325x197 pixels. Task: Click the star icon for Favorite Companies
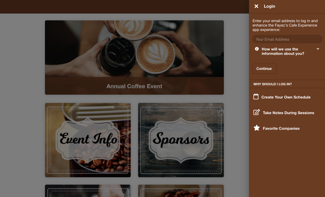pyautogui.click(x=257, y=128)
